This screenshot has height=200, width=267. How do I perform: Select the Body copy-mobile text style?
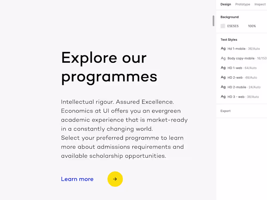[241, 58]
